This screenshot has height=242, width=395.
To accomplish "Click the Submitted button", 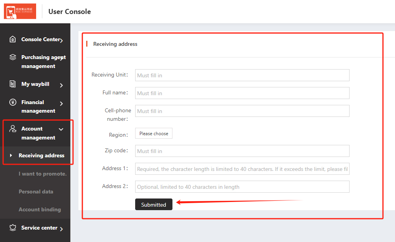I will (x=154, y=204).
